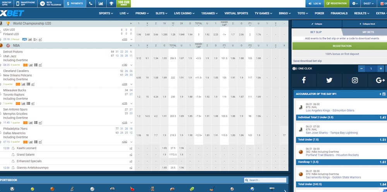387x192 pixels.
Task: Go to Poker
Action: pos(319,13)
